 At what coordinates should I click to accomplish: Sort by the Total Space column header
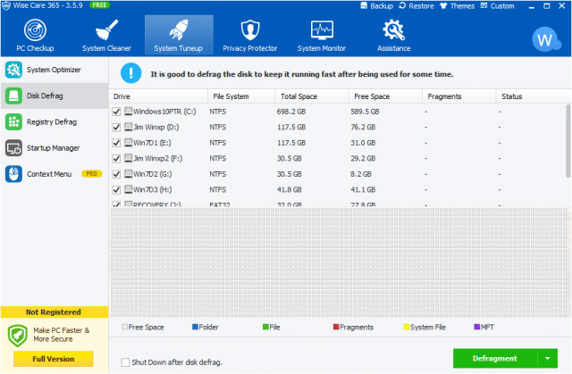click(312, 96)
